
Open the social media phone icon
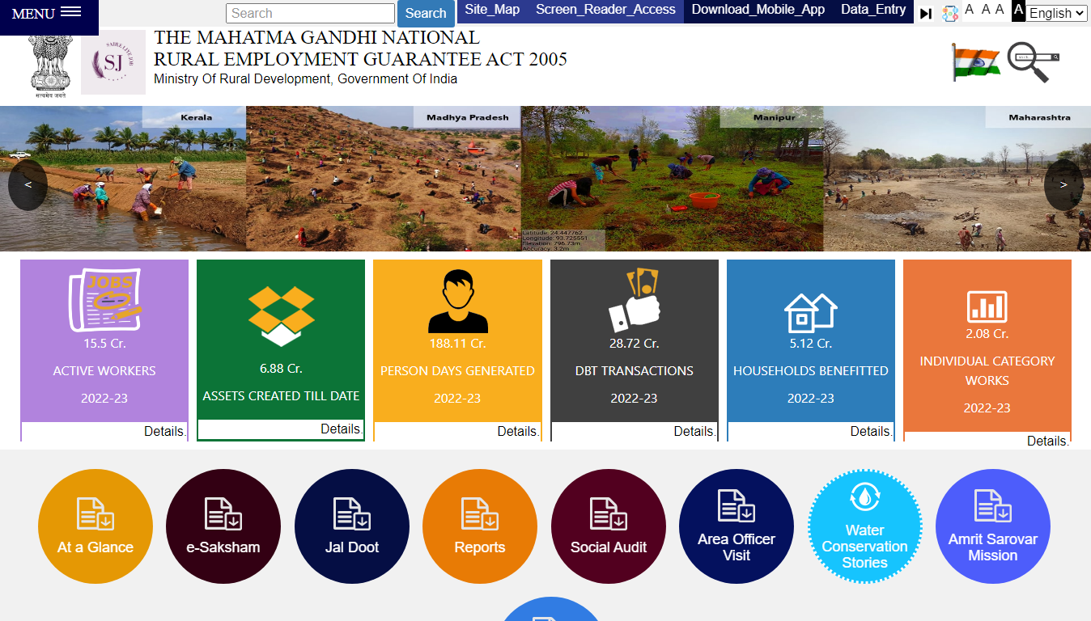click(x=950, y=13)
